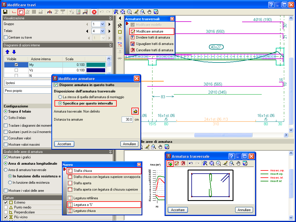This screenshot has width=296, height=222.
Task: Select 'La stessa di quella dell'armatura di montaggio'
Action: click(60, 97)
